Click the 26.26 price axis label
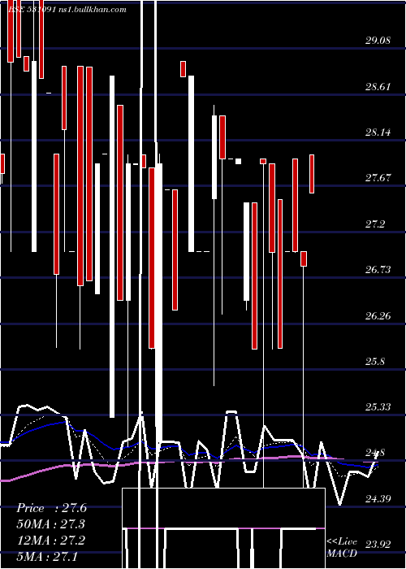This screenshot has width=406, height=569. coord(378,316)
